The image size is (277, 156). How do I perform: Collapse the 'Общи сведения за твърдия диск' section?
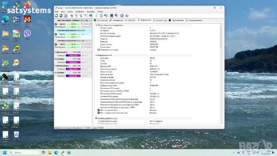click(96, 25)
